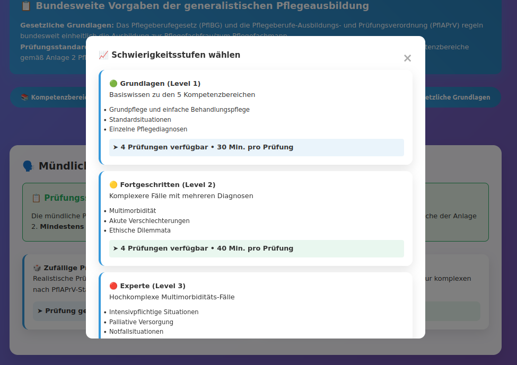Screen dimensions: 517x365
Task: Click the book icon beside Kompetenzbereiche
Action: click(x=24, y=97)
